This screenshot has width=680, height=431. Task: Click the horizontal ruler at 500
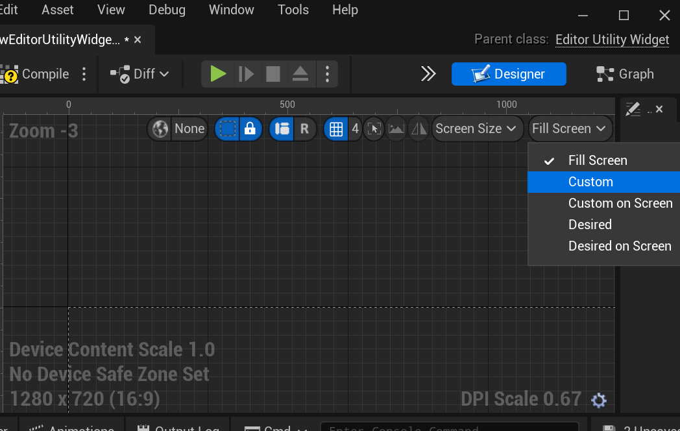(x=287, y=105)
